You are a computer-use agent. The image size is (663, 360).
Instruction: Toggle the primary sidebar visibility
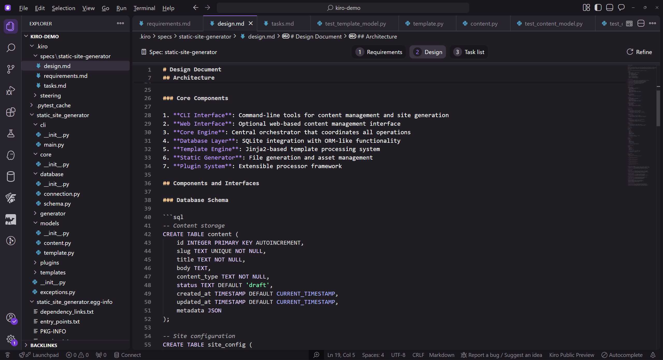(x=598, y=8)
